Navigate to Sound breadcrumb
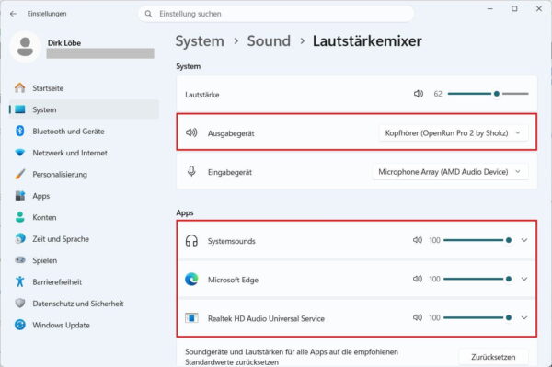 (x=269, y=41)
